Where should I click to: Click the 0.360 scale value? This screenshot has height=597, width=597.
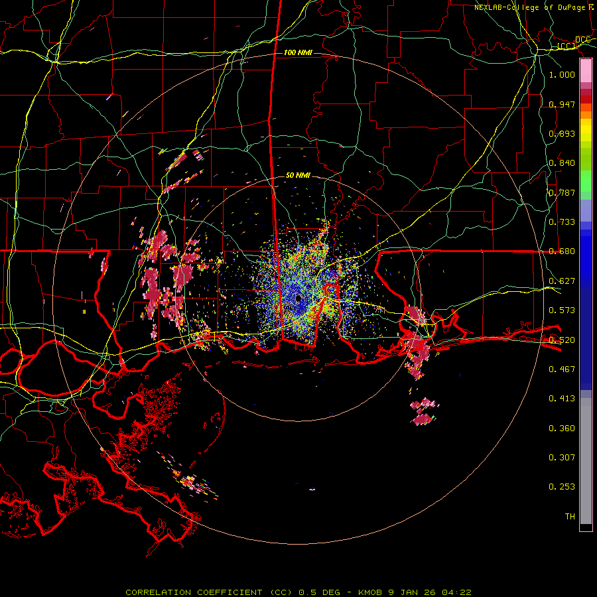click(562, 429)
